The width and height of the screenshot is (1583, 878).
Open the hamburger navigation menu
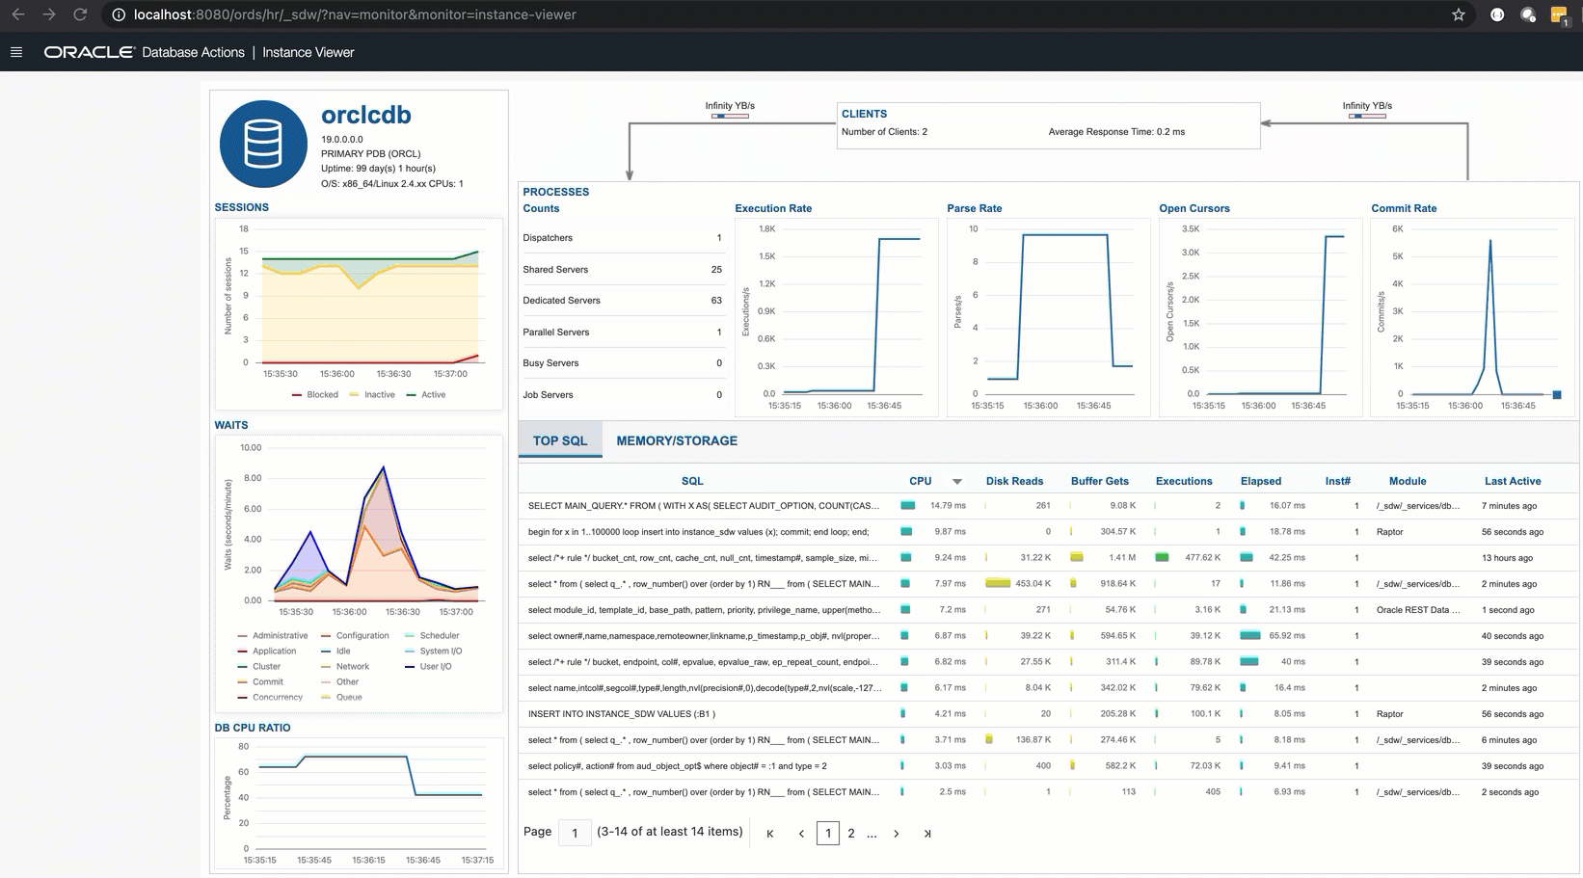click(16, 52)
